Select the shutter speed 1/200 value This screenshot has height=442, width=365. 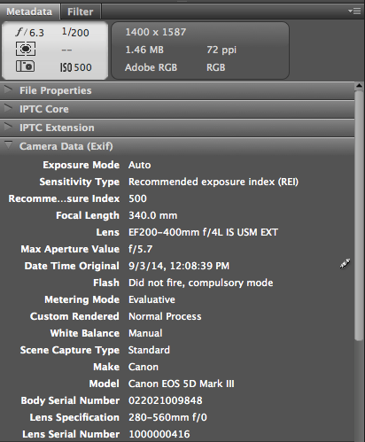click(75, 32)
